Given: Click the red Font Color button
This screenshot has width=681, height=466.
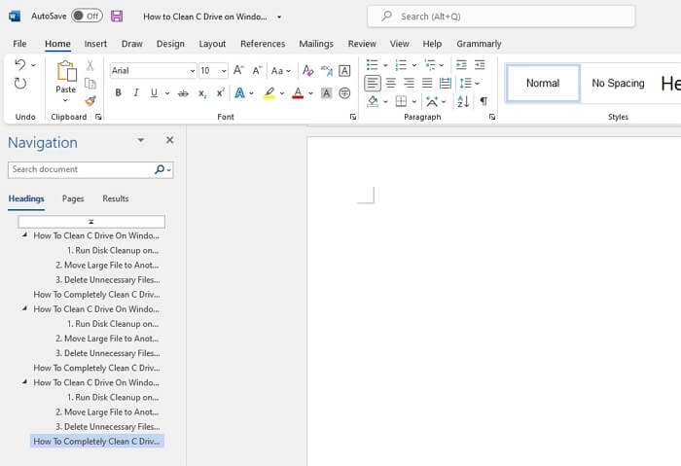Looking at the screenshot, I should point(298,93).
